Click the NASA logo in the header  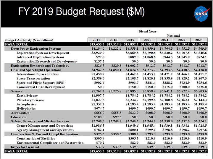tap(201, 14)
